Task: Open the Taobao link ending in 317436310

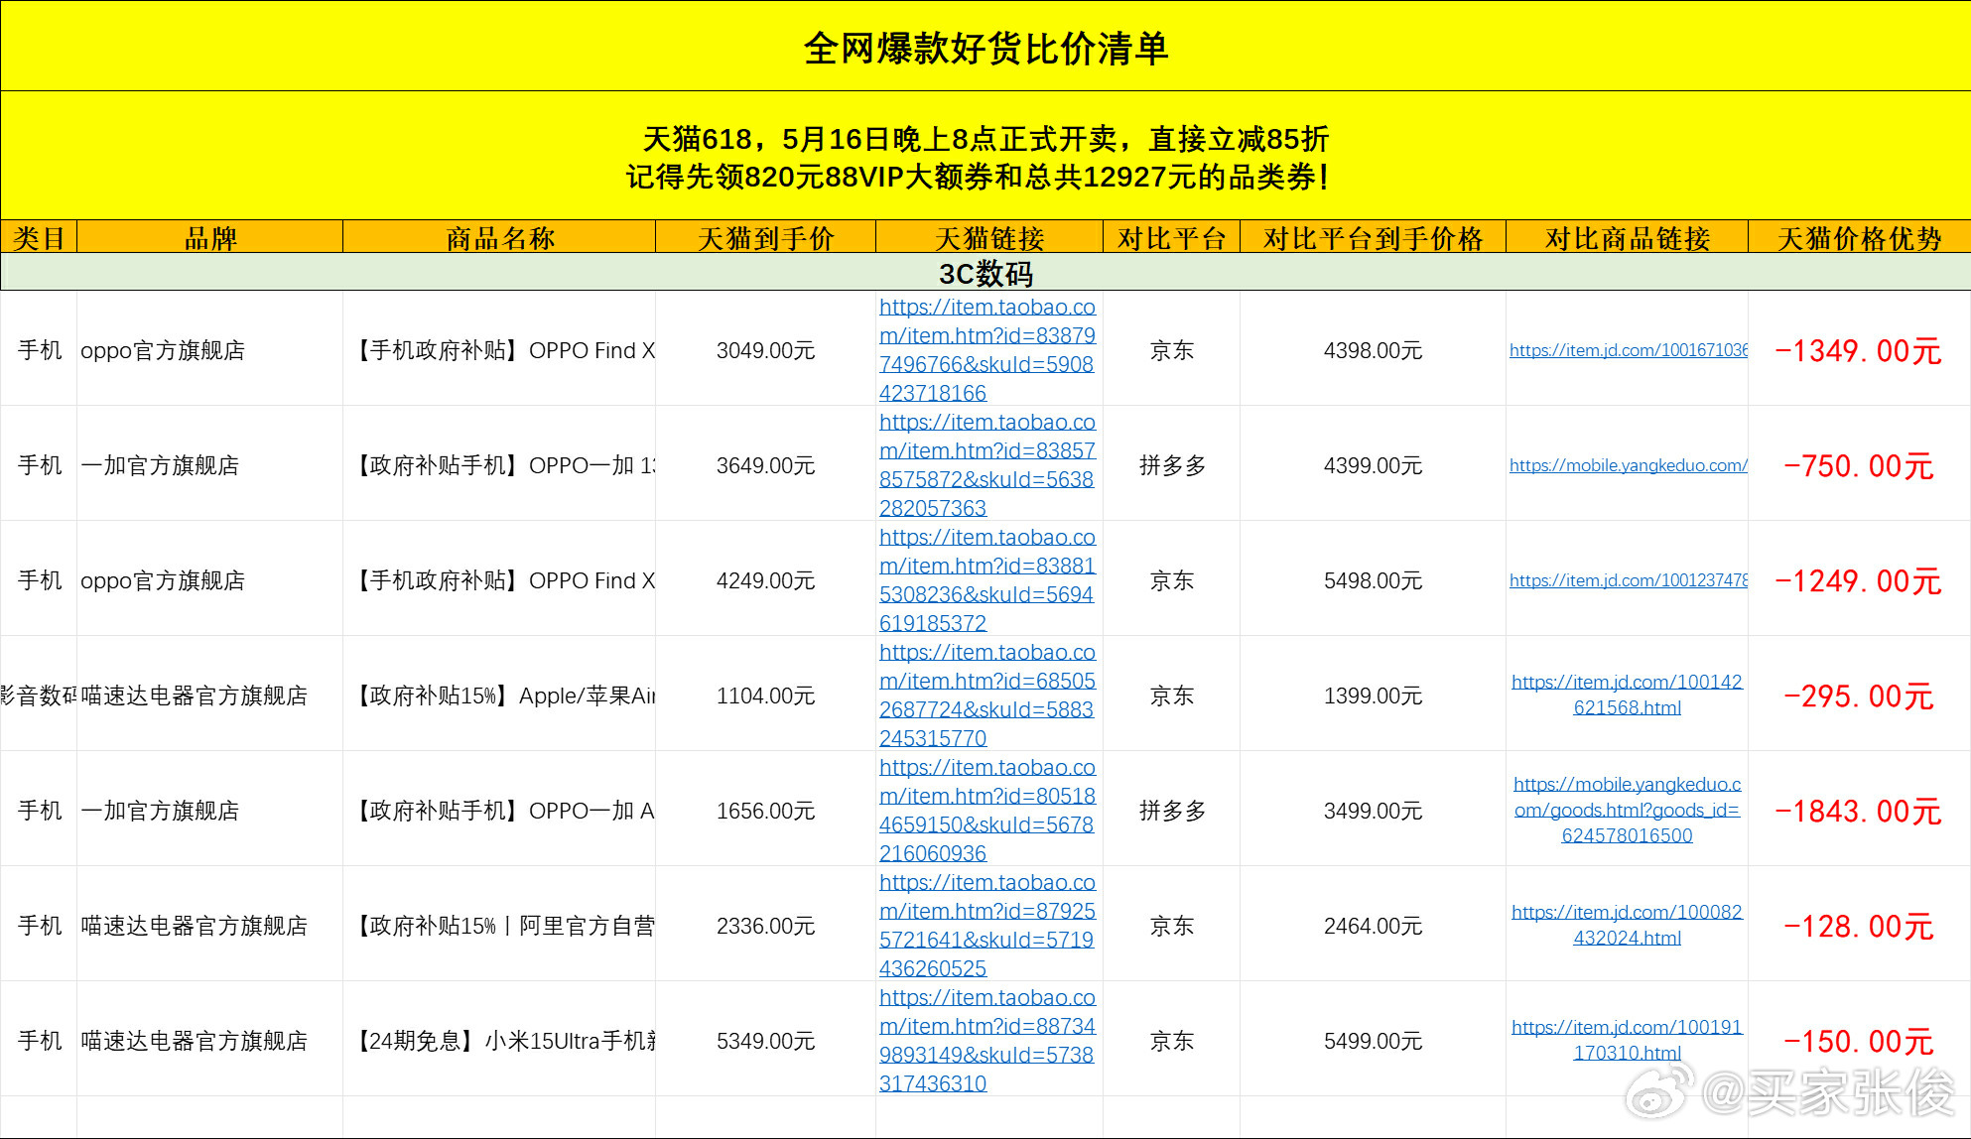Action: pyautogui.click(x=987, y=1040)
